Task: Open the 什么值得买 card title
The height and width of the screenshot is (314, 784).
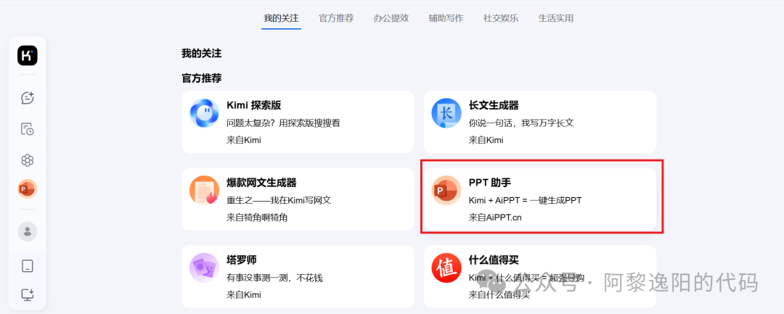Action: tap(494, 260)
